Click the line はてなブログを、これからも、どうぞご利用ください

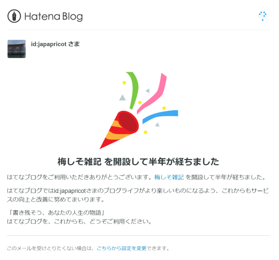(x=80, y=221)
